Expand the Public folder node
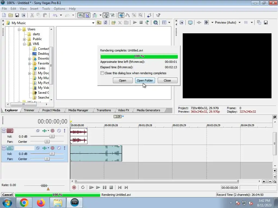This screenshot has height=208, width=278. (24, 39)
